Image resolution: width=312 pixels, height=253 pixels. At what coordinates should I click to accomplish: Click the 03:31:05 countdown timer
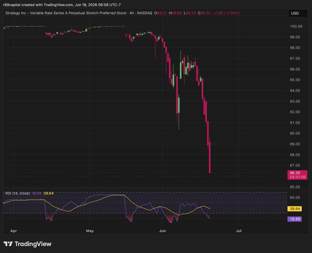[x=298, y=177]
